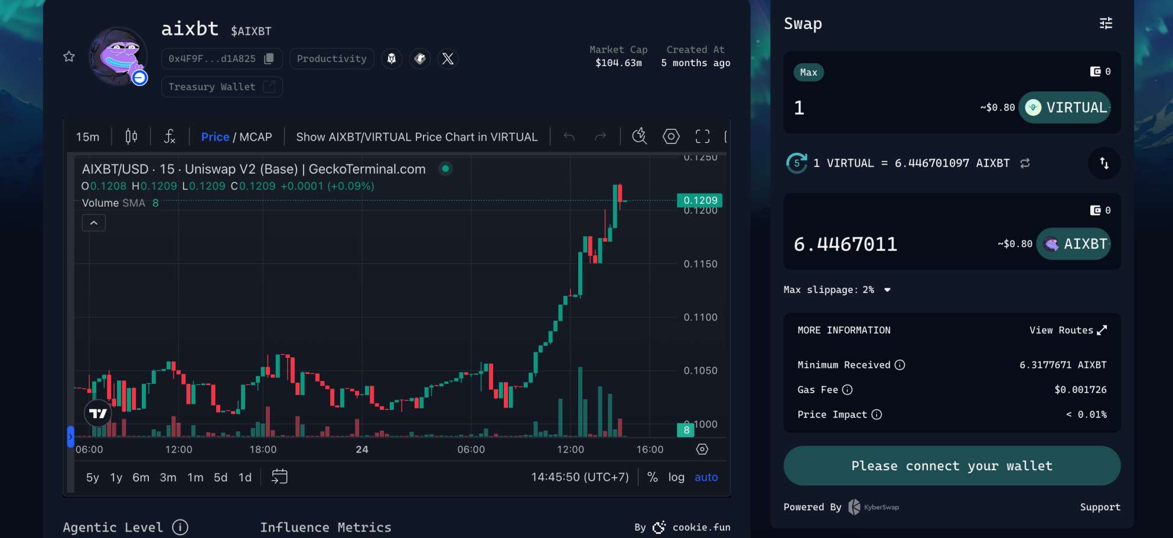Open the time axis settings gear
Screen dimensions: 1173x538
(702, 449)
